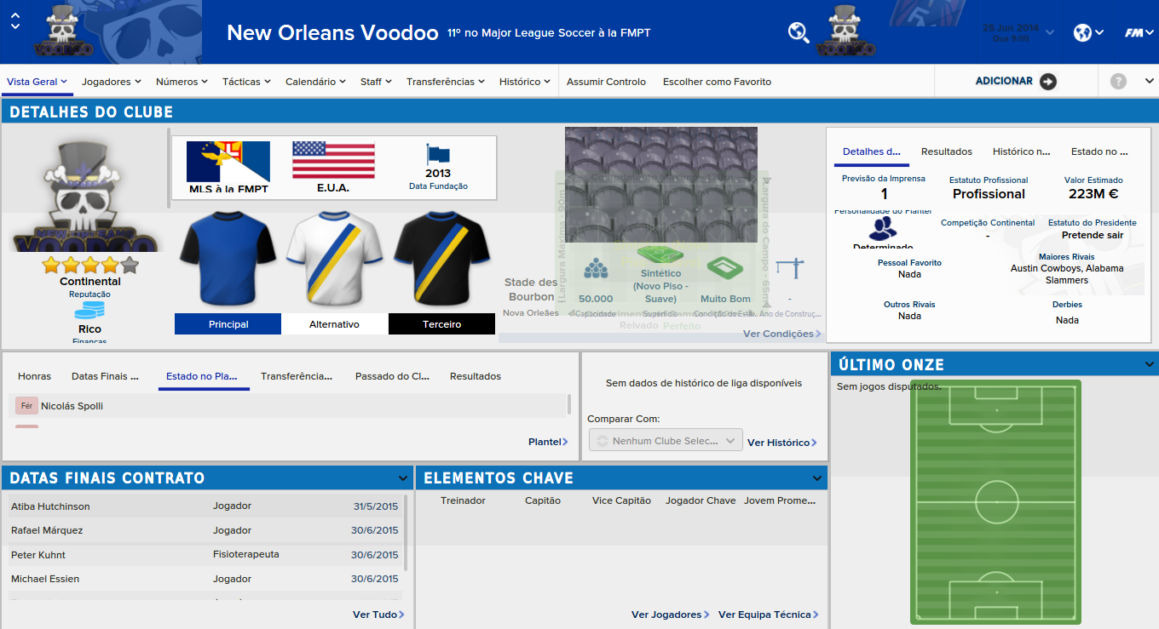Click the Fer injury badge beside Spolli
The width and height of the screenshot is (1159, 629).
tap(26, 406)
